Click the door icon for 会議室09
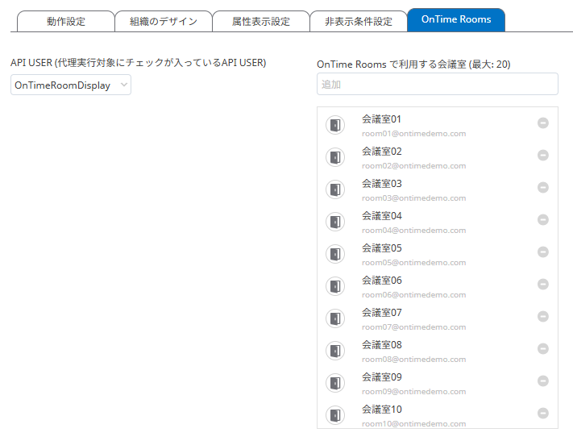Viewport: 573px width, 441px height. click(335, 383)
